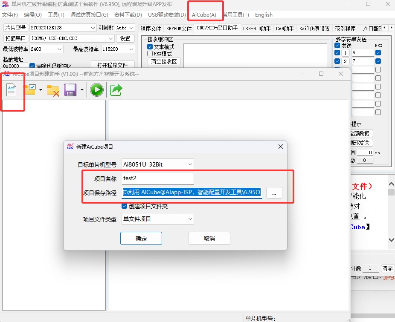Click the 循环发送 button
395x322 pixels.
361,143
